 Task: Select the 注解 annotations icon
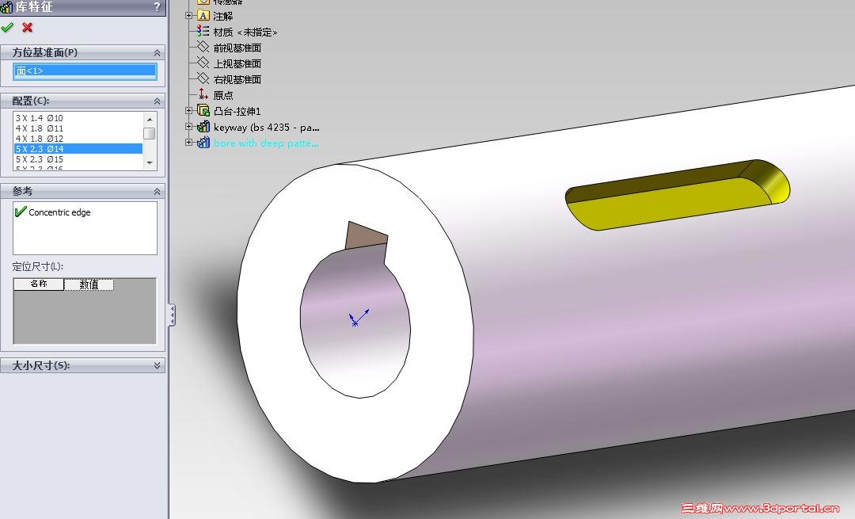click(x=203, y=16)
